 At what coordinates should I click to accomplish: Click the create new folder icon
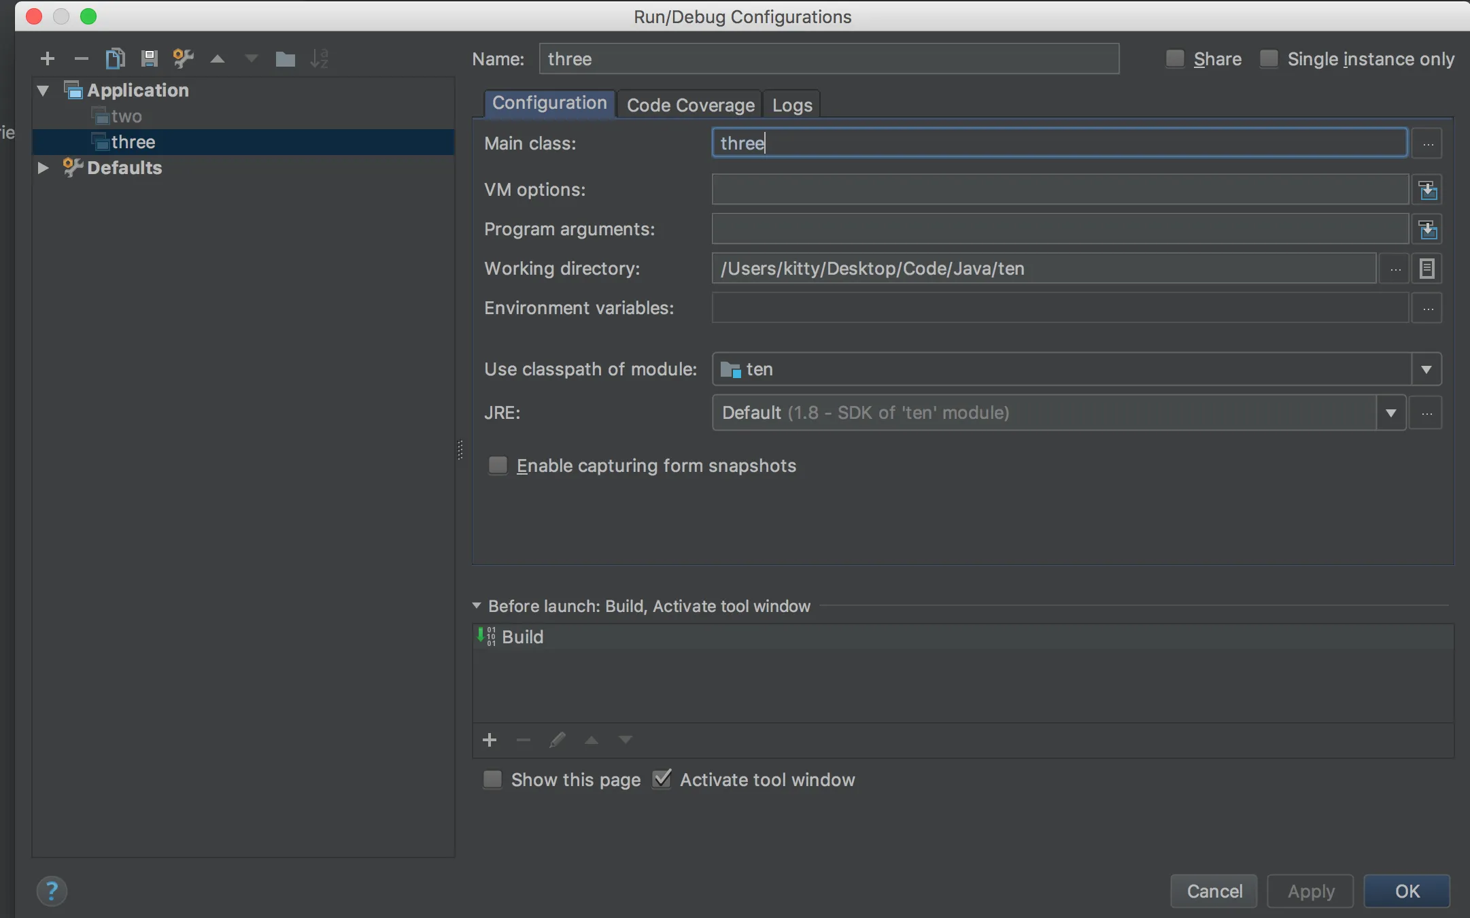[285, 59]
